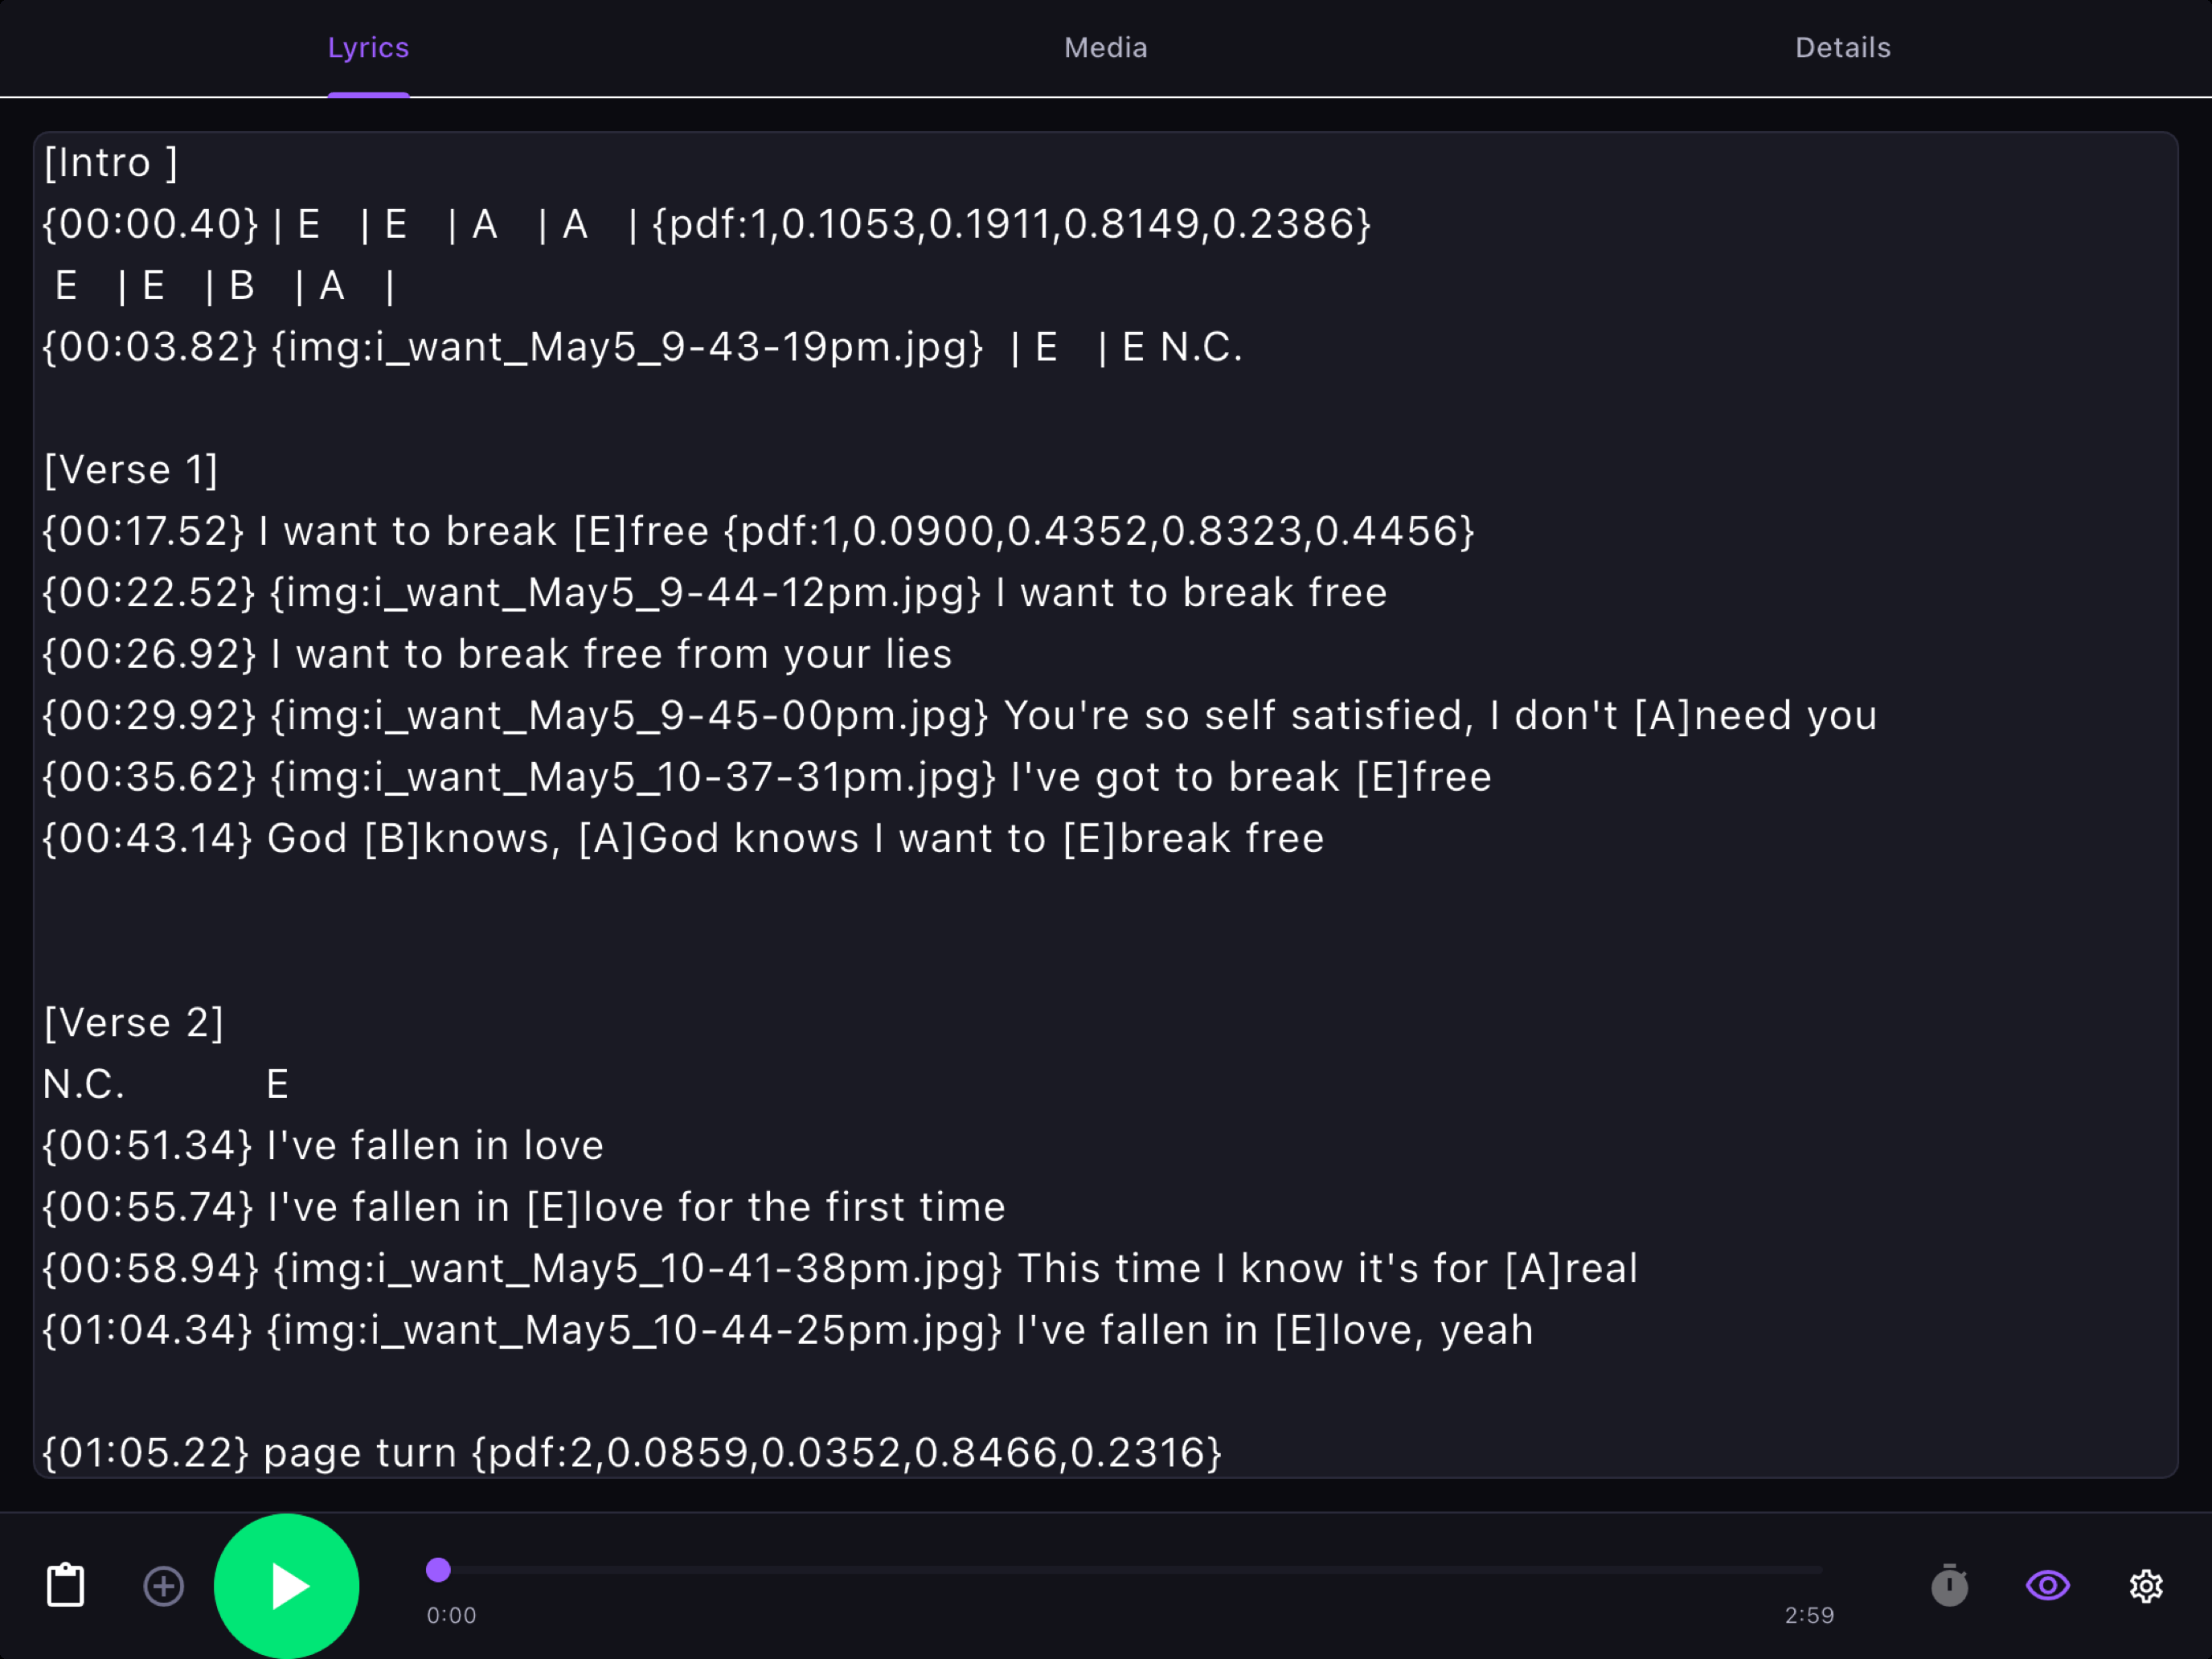Screen dimensions: 2212x1659
Task: Click the {00:03.82} image tag line
Action: 642,347
